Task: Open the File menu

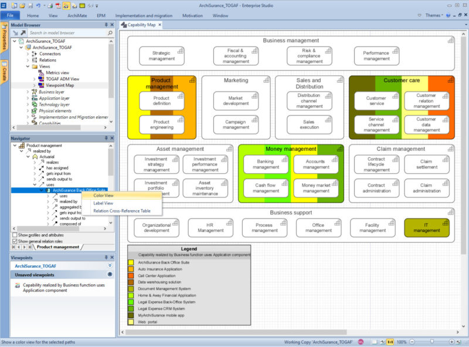Action: 10,16
